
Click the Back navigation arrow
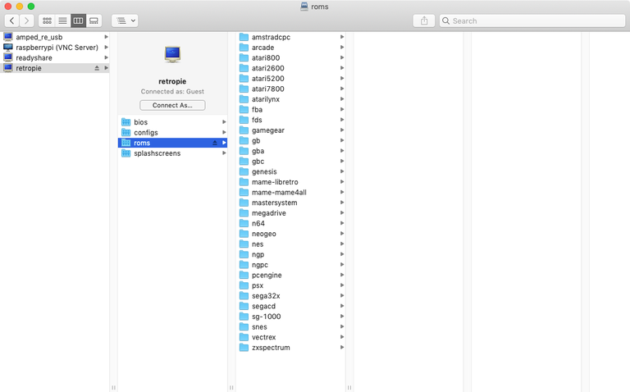click(12, 21)
